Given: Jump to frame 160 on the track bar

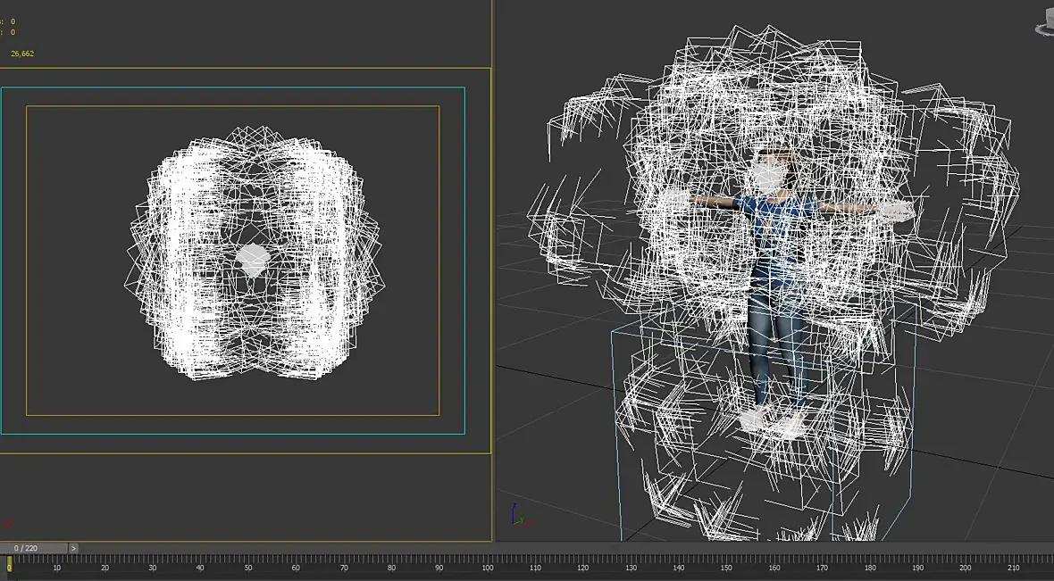Looking at the screenshot, I should pyautogui.click(x=774, y=568).
